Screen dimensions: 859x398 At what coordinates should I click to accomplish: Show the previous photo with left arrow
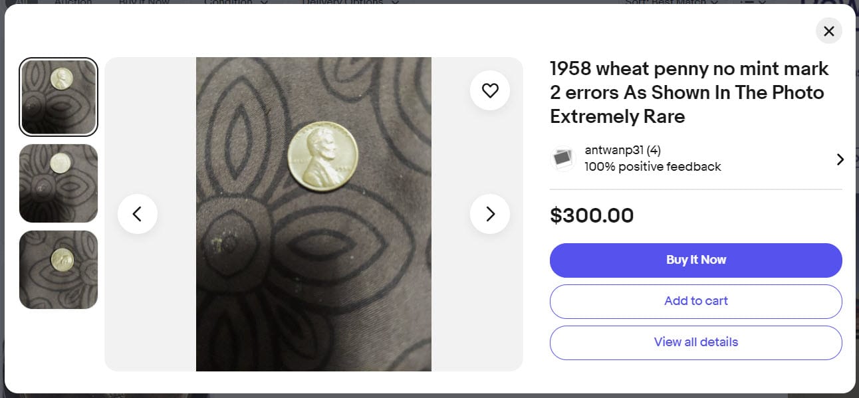[x=138, y=214]
